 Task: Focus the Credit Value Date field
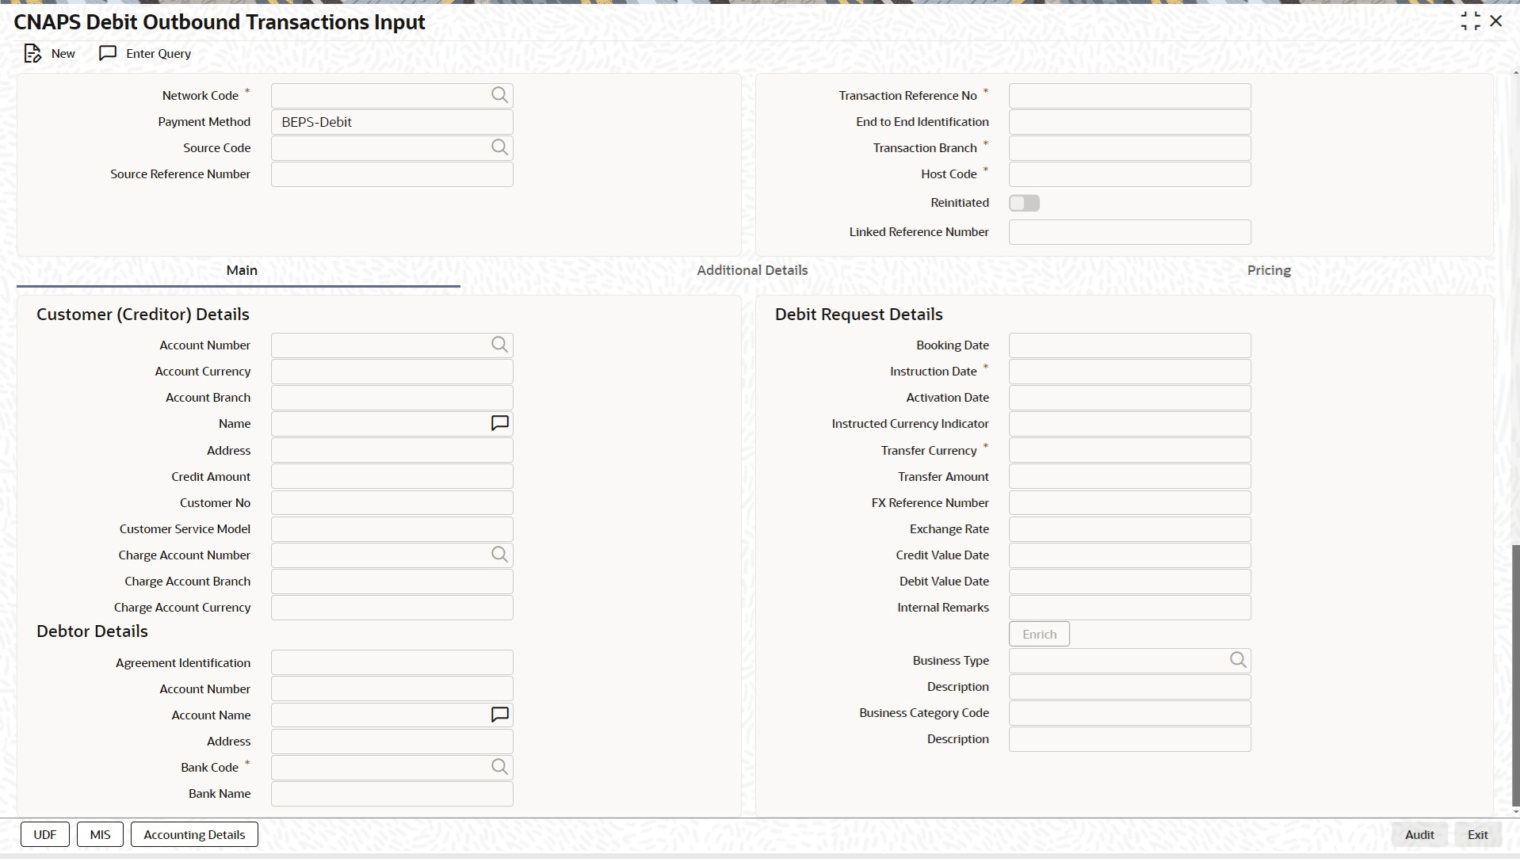(1130, 555)
